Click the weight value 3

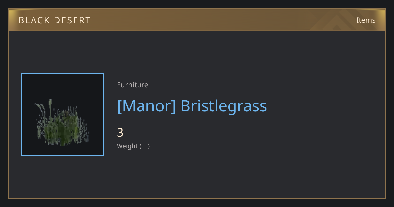(x=120, y=133)
